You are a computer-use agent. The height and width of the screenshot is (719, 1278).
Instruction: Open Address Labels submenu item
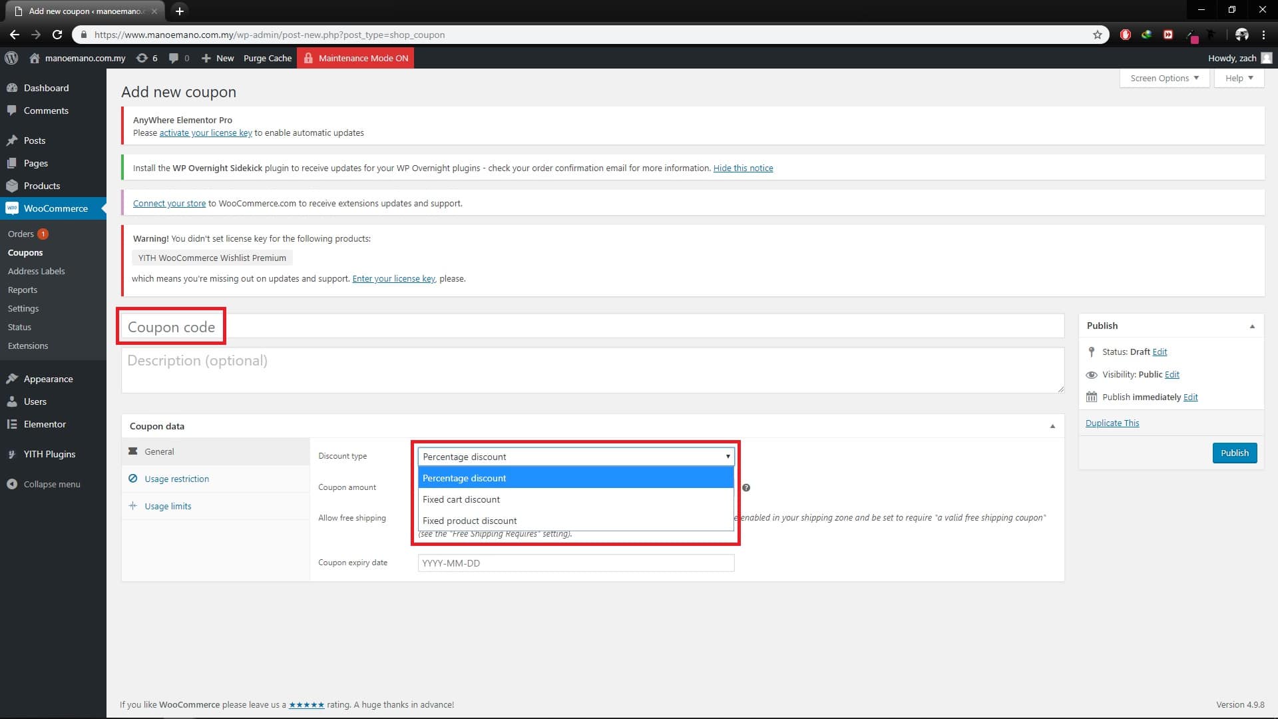[37, 271]
